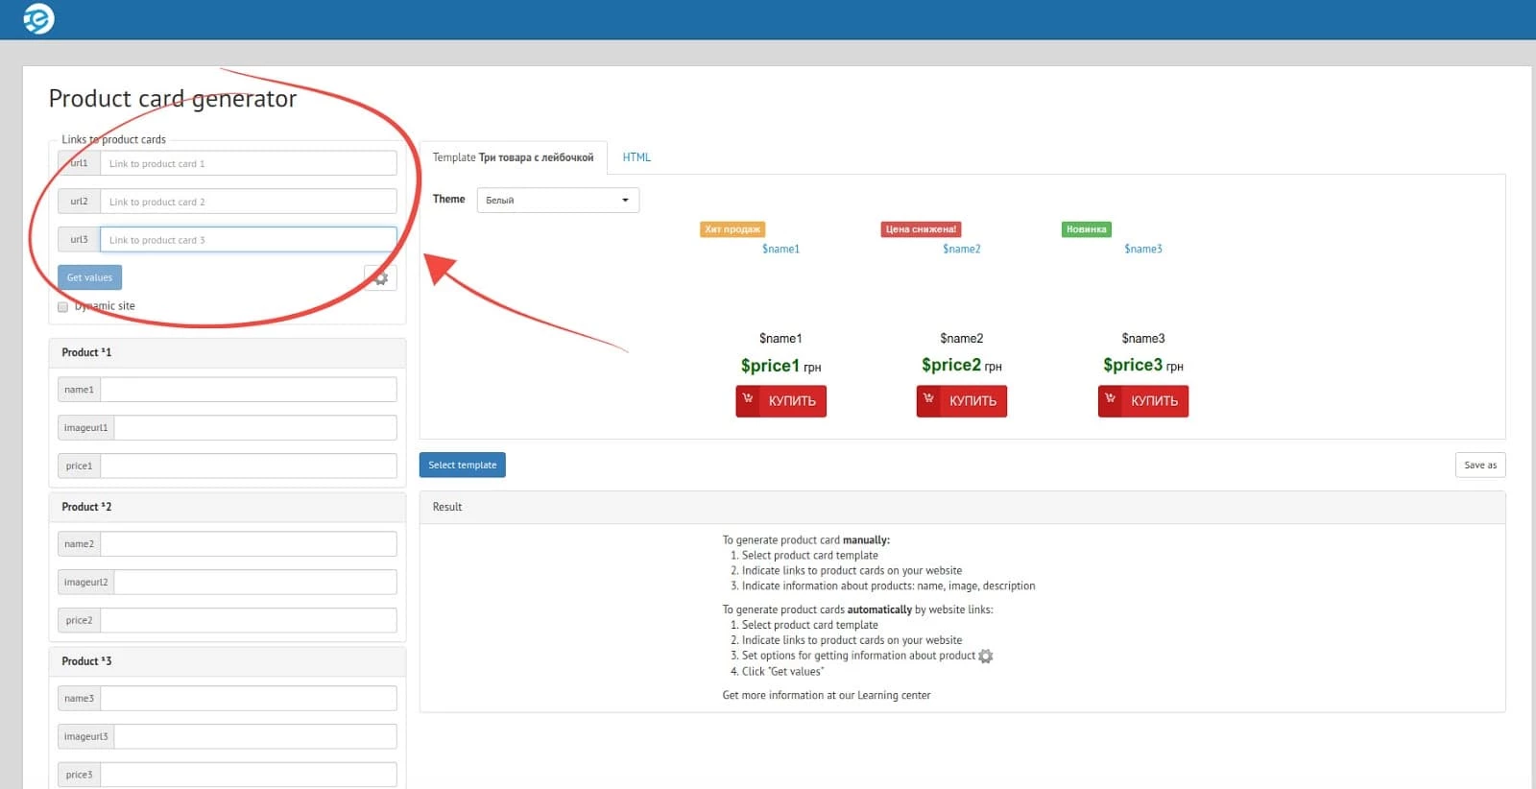Click the КУПИТЬ button under $name3
The height and width of the screenshot is (789, 1536).
[x=1143, y=400]
